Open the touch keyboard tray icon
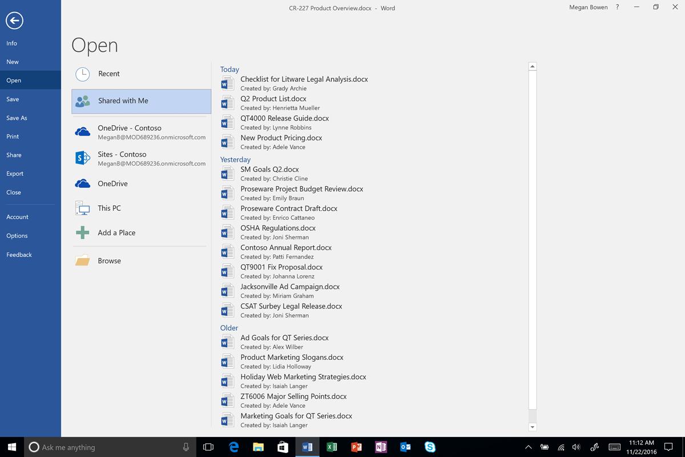The image size is (685, 457). point(614,447)
